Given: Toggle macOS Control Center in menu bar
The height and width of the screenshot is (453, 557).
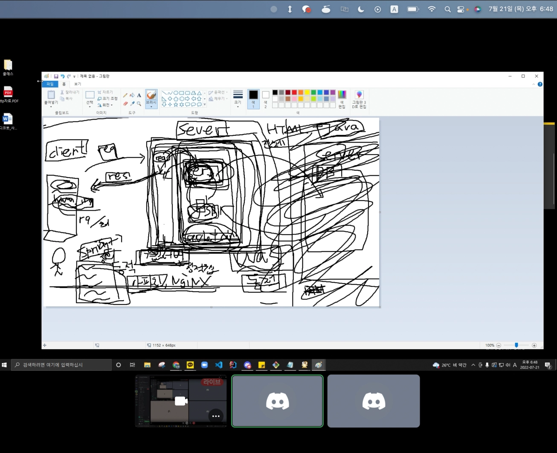Looking at the screenshot, I should pyautogui.click(x=461, y=9).
